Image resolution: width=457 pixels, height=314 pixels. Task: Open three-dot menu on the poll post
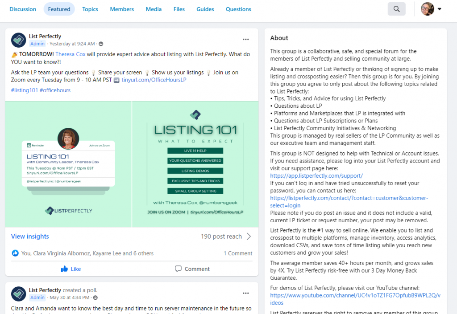[246, 293]
